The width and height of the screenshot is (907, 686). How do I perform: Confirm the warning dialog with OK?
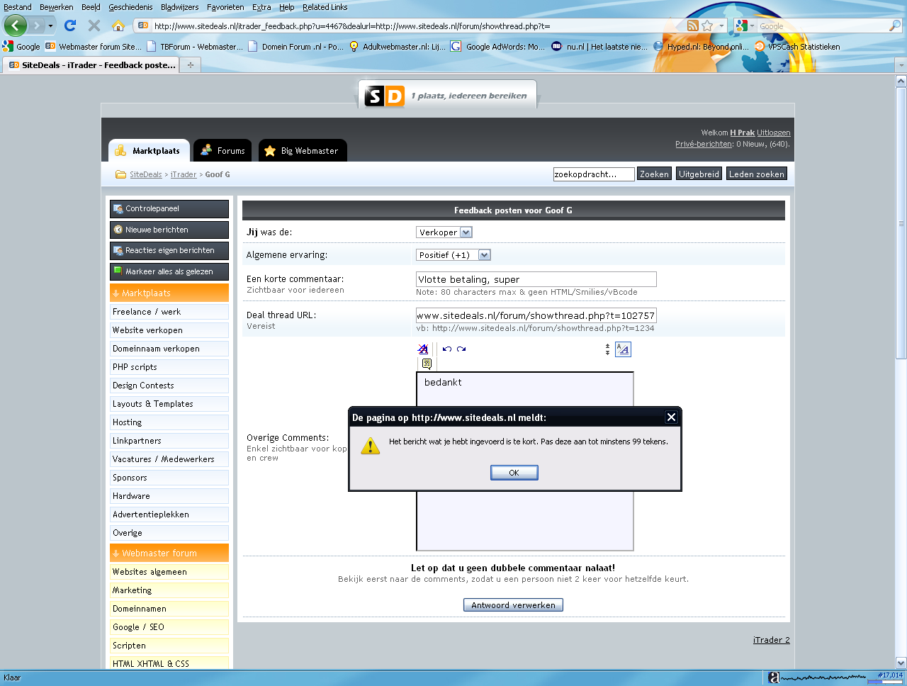pos(514,473)
